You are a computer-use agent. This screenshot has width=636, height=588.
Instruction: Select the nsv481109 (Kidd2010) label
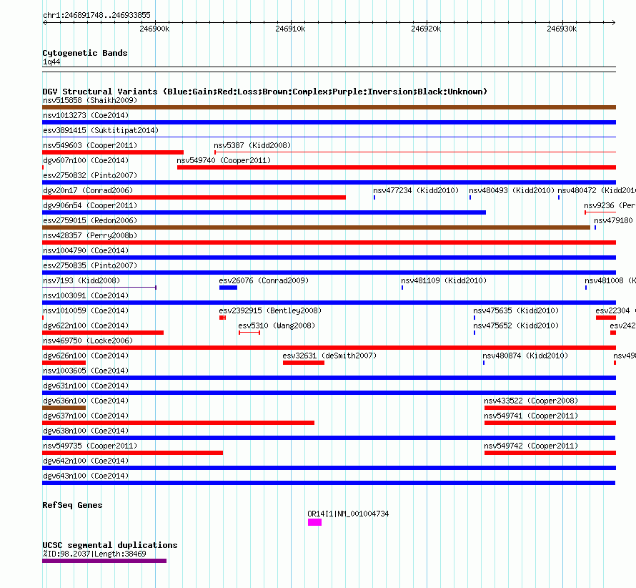pos(444,280)
